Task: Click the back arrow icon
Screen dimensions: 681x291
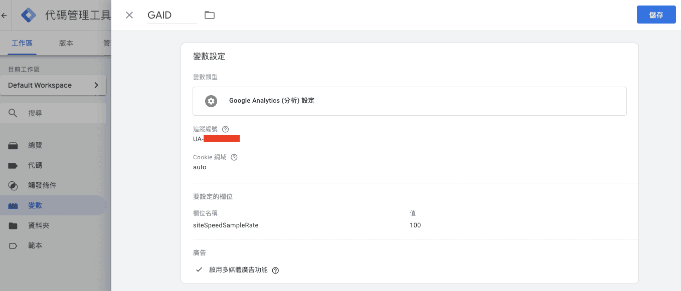Action: (x=5, y=16)
